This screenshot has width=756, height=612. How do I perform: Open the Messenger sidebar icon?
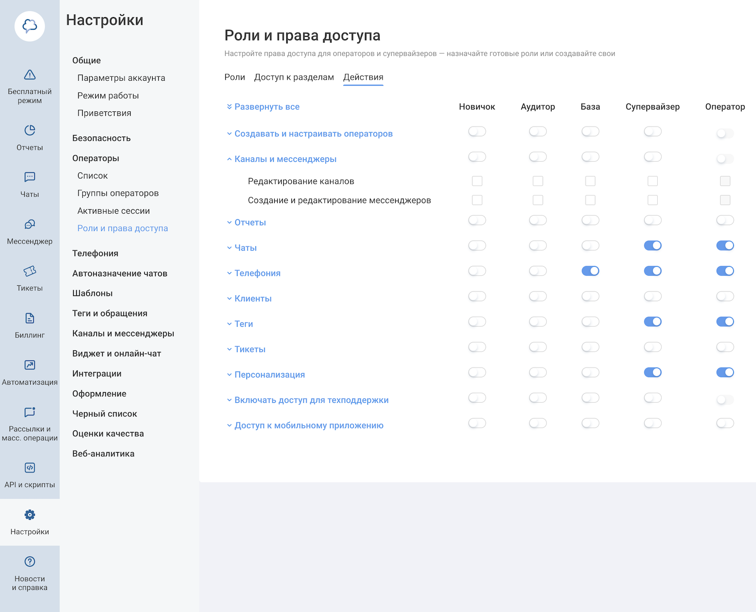point(30,224)
